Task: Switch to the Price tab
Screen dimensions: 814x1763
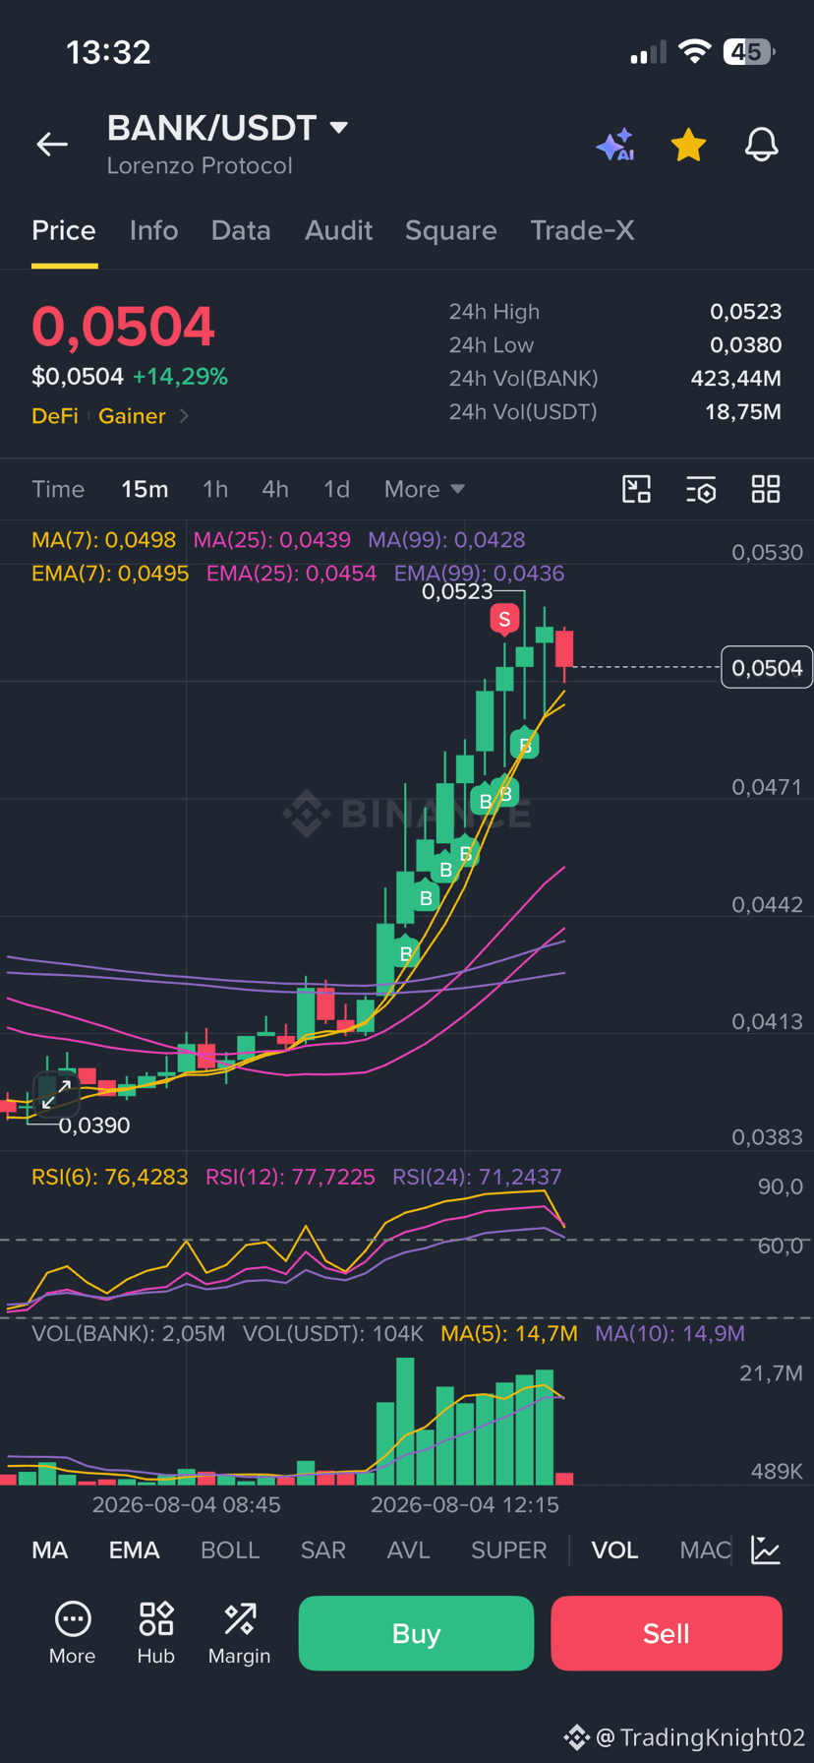Action: (64, 230)
